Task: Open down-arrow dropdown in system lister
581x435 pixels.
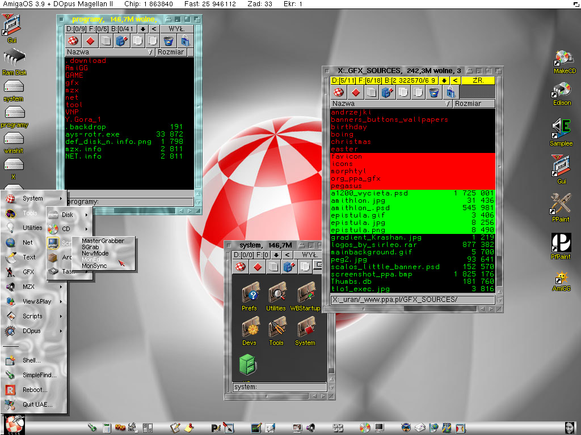Action: tap(276, 255)
